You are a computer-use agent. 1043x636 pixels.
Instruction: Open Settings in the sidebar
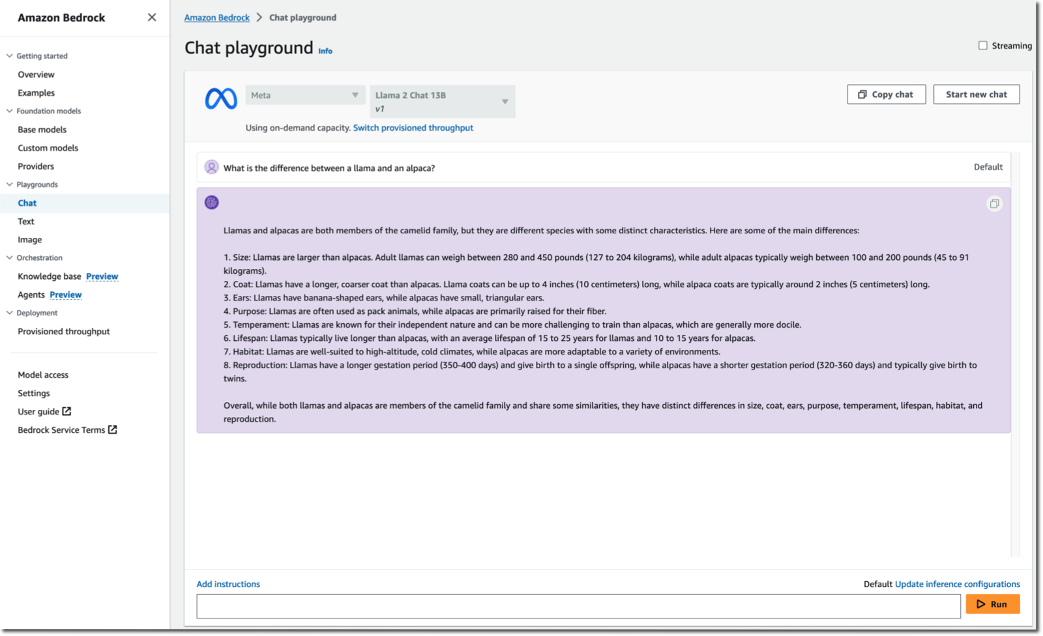tap(34, 393)
